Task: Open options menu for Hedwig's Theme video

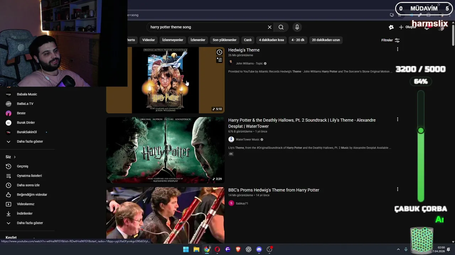Action: click(x=397, y=49)
